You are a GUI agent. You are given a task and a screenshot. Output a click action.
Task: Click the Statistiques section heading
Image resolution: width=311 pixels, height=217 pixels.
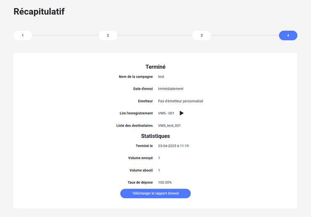coord(155,136)
